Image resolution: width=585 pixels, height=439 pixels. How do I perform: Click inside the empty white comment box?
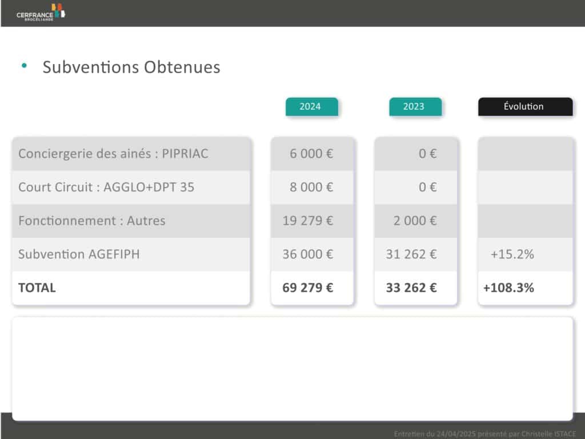[x=292, y=369]
